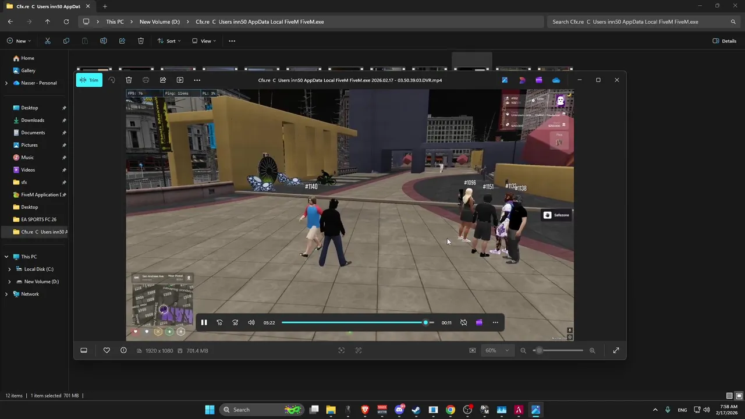Open the 60% zoom dropdown
This screenshot has height=419, width=745.
click(x=497, y=350)
